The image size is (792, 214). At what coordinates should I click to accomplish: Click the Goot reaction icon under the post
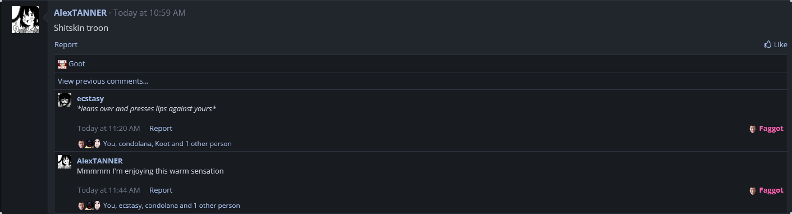click(62, 64)
